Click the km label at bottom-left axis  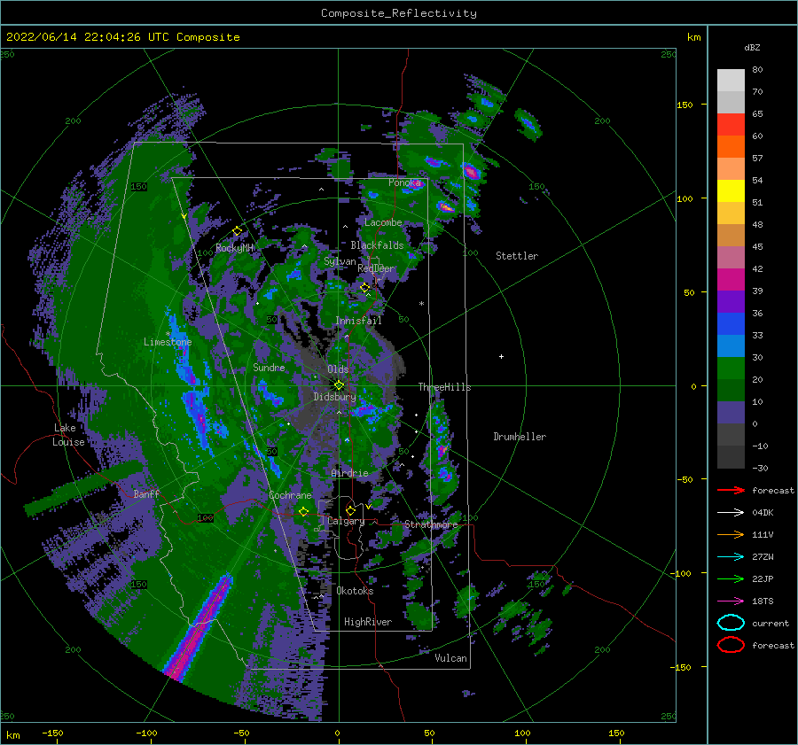click(x=12, y=735)
